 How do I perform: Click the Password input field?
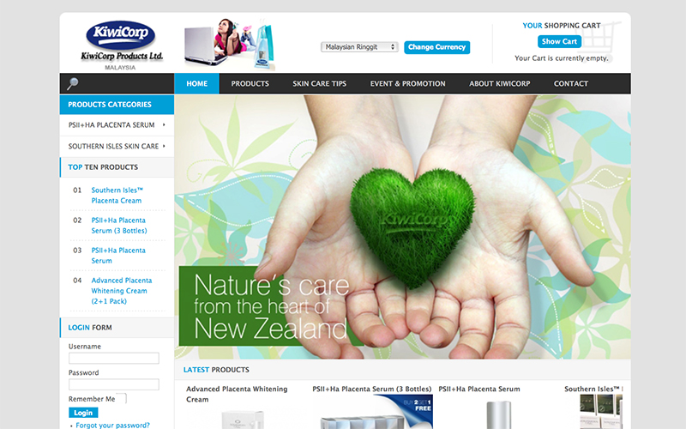coord(113,385)
